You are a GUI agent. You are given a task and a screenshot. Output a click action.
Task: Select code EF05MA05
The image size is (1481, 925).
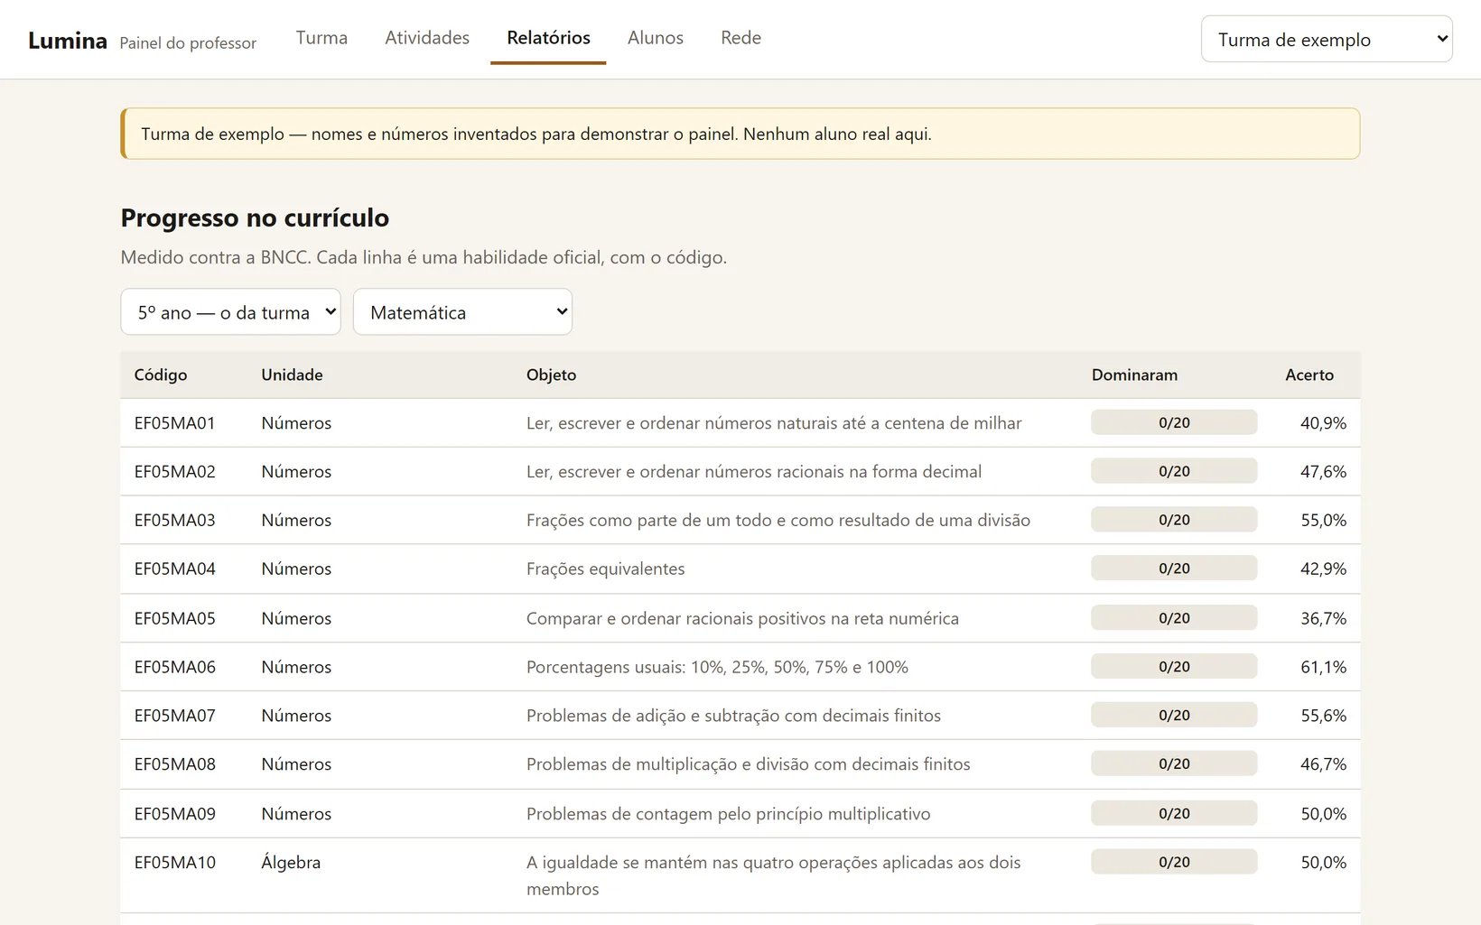click(175, 619)
